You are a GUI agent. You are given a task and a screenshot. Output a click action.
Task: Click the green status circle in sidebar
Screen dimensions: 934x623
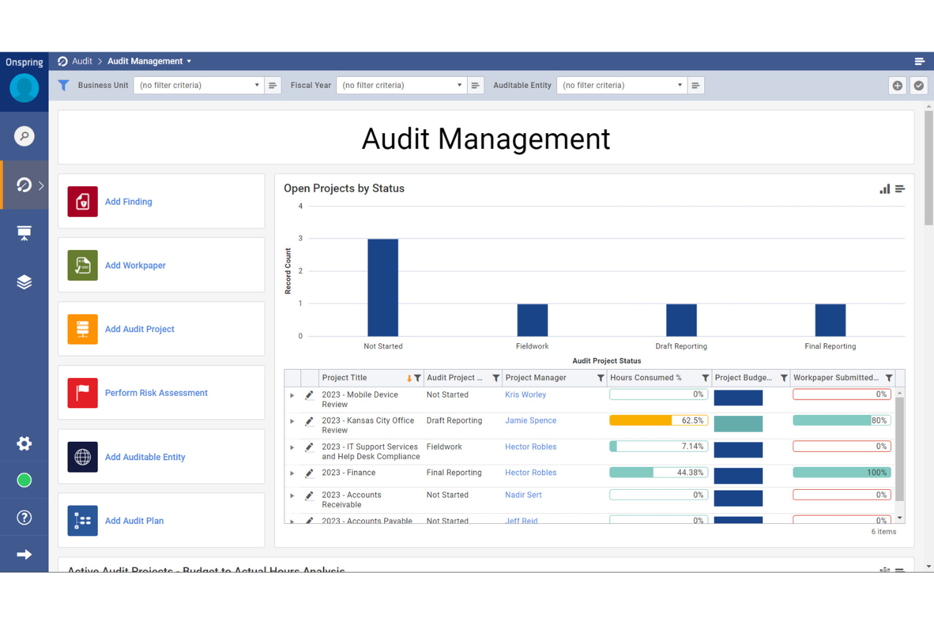[24, 480]
